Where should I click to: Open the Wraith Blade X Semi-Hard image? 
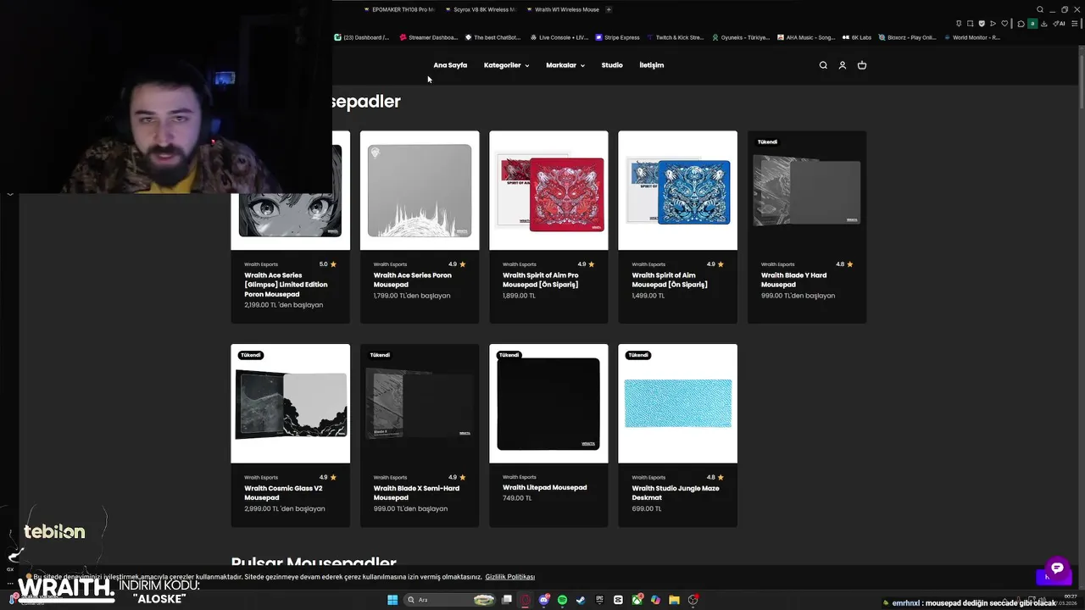pyautogui.click(x=420, y=403)
